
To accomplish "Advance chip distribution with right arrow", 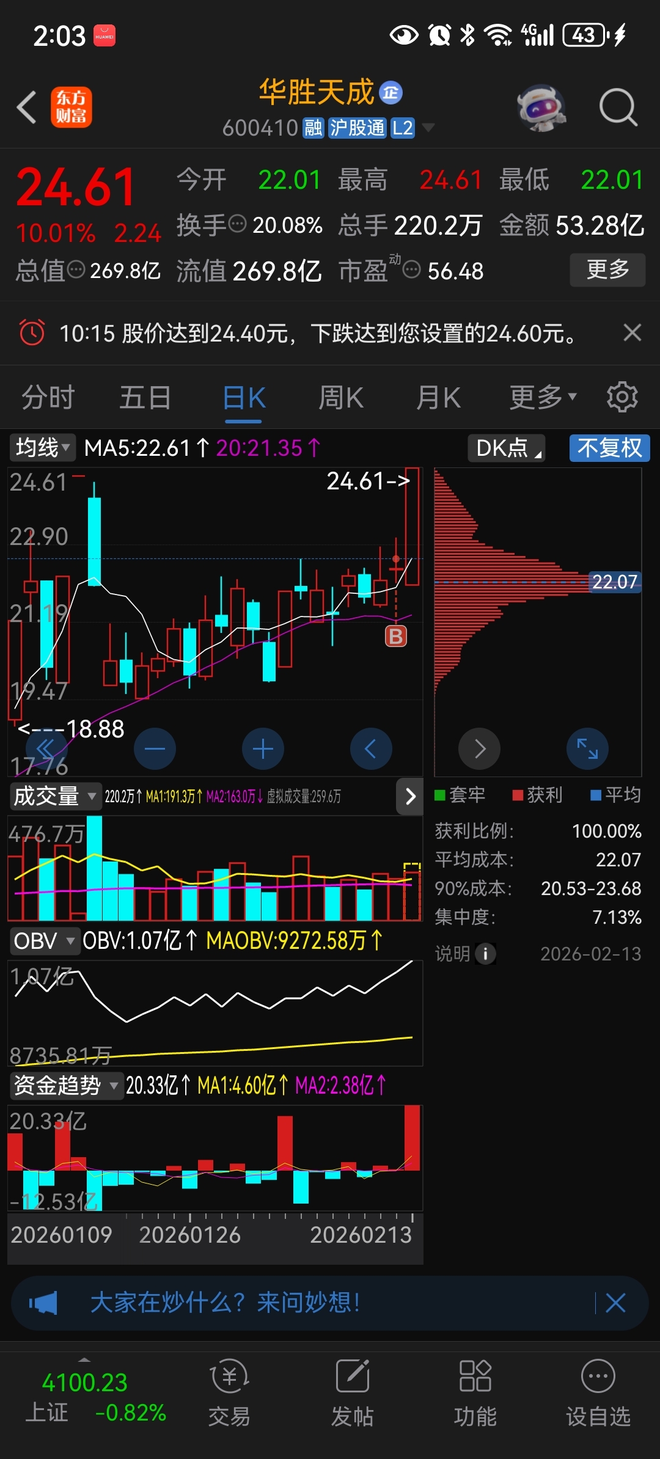I will click(480, 748).
